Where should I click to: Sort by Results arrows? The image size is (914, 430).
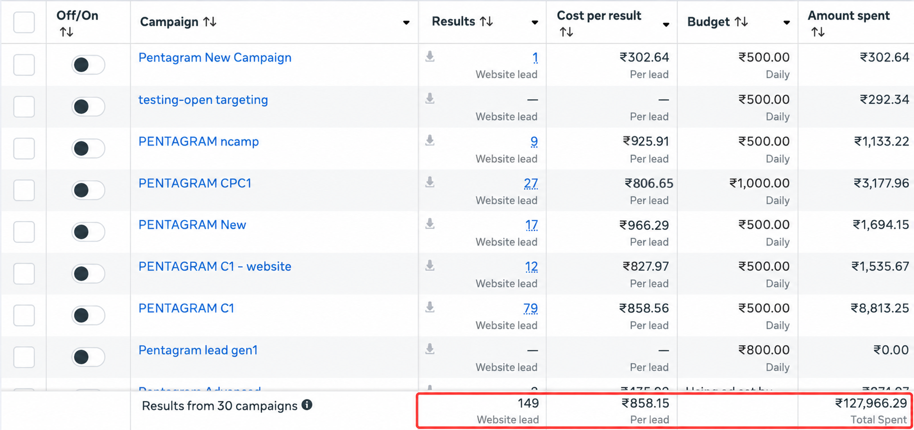(x=486, y=21)
